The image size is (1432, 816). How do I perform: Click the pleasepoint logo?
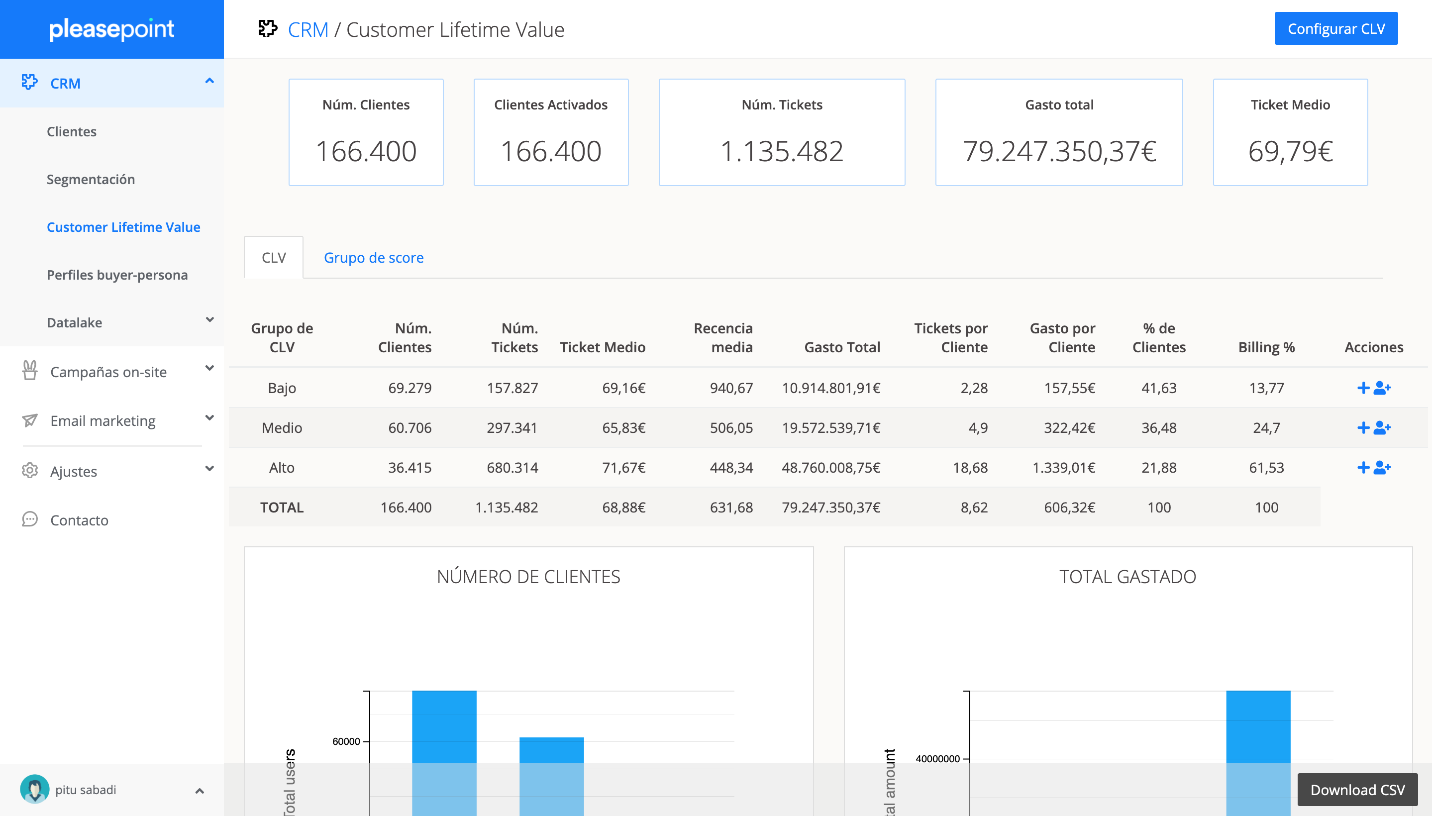(x=111, y=29)
